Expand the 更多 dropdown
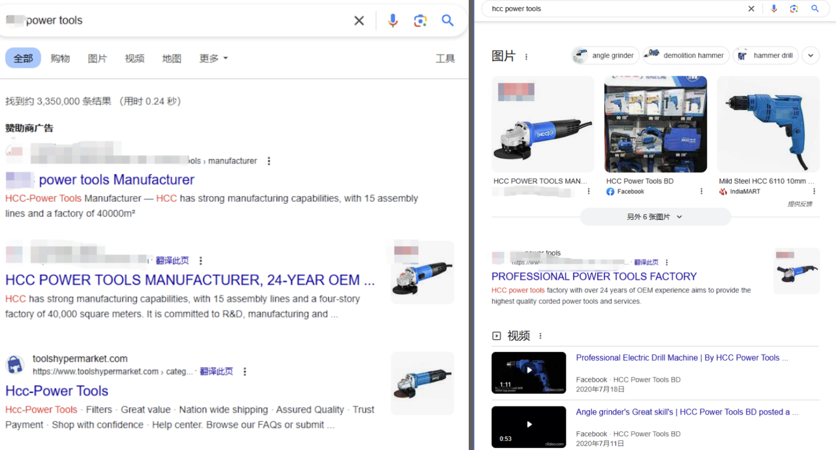The width and height of the screenshot is (836, 450). tap(214, 58)
